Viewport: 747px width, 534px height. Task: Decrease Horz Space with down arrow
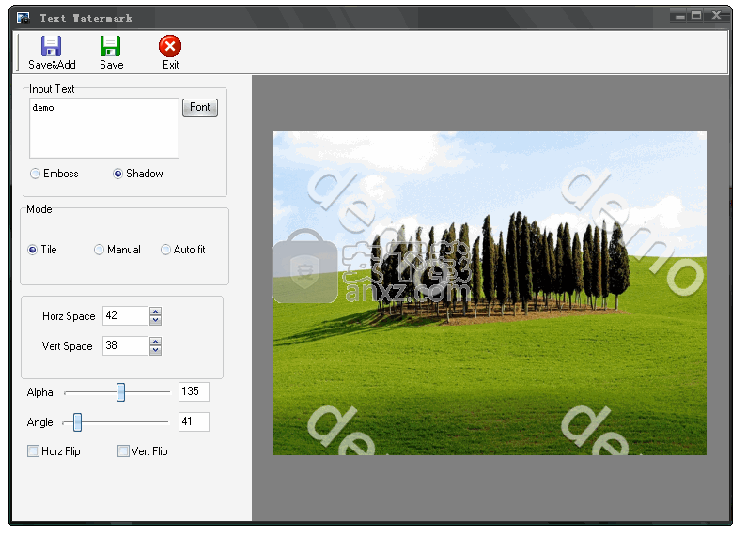tap(155, 320)
